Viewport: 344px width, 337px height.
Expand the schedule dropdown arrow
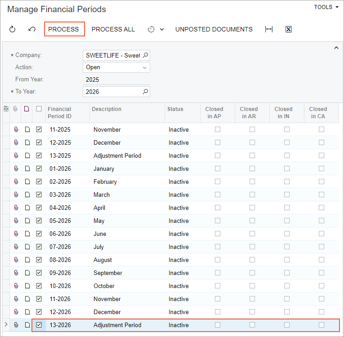(x=162, y=29)
